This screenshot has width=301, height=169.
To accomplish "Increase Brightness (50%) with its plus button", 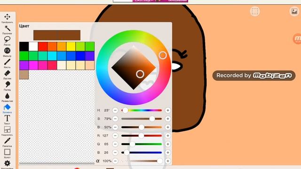I will point(168,127).
